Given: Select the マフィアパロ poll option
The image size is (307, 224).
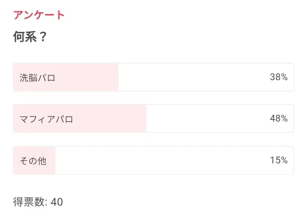Looking at the screenshot, I should (153, 119).
